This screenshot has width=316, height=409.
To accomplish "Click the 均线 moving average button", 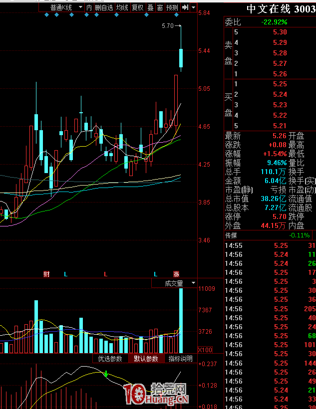I will (122, 7).
